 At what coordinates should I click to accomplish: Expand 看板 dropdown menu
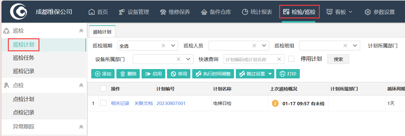pos(339,12)
